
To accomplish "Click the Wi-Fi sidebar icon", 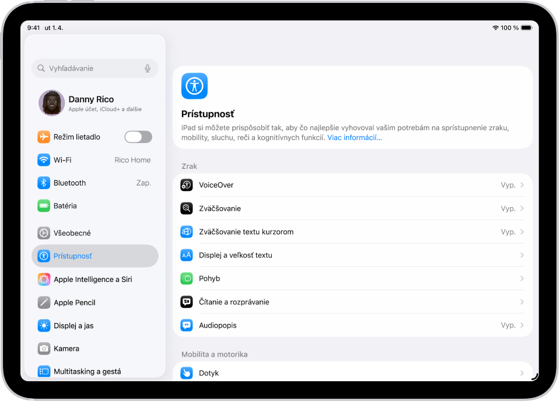I will point(44,160).
